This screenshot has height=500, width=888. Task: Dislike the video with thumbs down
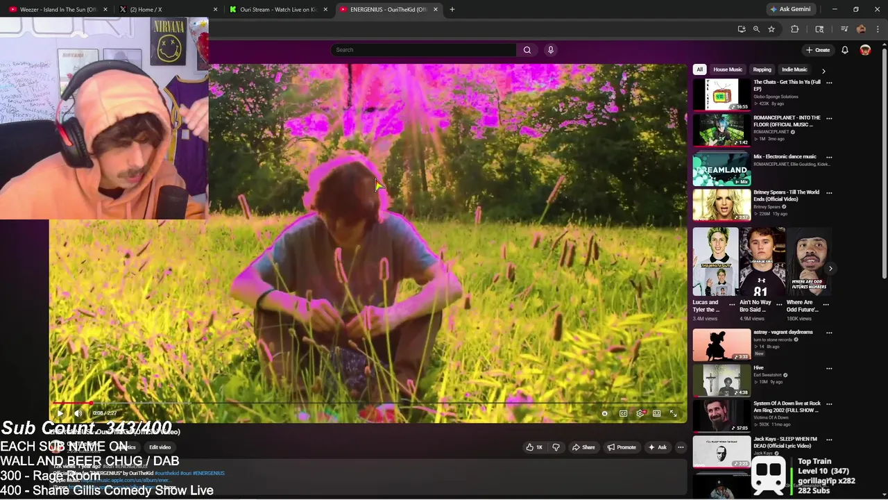pos(556,447)
